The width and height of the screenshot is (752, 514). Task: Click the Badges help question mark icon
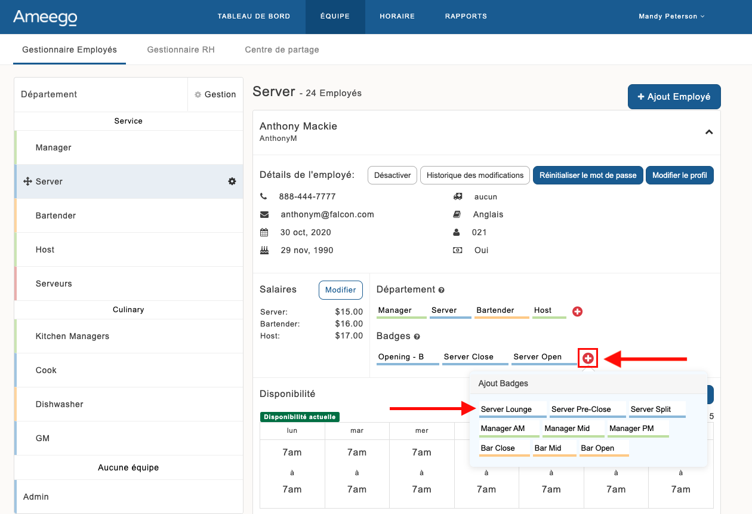[417, 337]
